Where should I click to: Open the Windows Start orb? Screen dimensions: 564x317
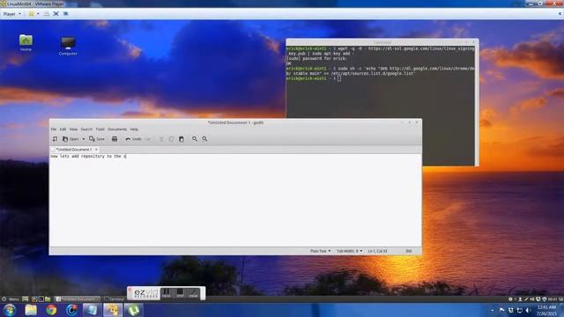10,310
